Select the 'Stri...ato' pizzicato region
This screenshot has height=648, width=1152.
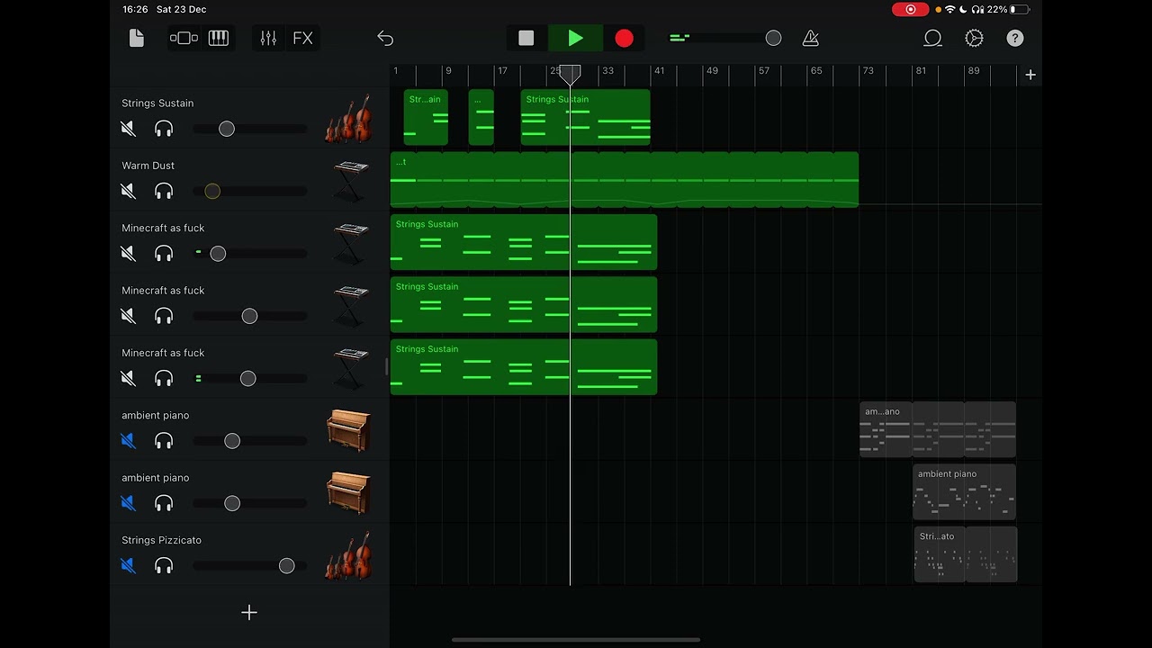[940, 554]
